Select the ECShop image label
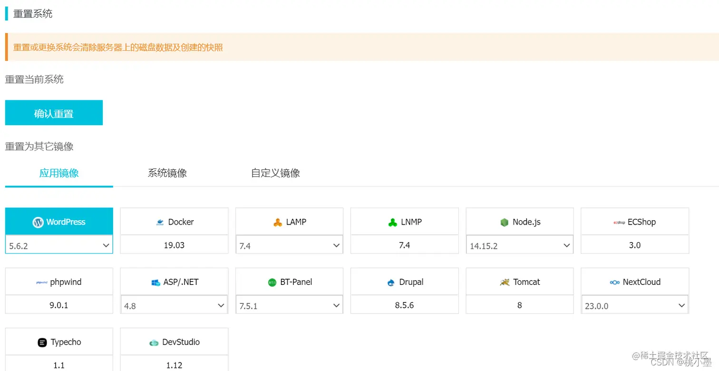The width and height of the screenshot is (719, 371). [x=641, y=222]
